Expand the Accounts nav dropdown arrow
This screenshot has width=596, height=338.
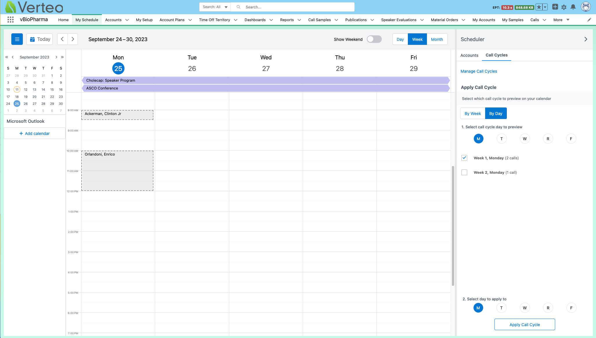tap(127, 20)
